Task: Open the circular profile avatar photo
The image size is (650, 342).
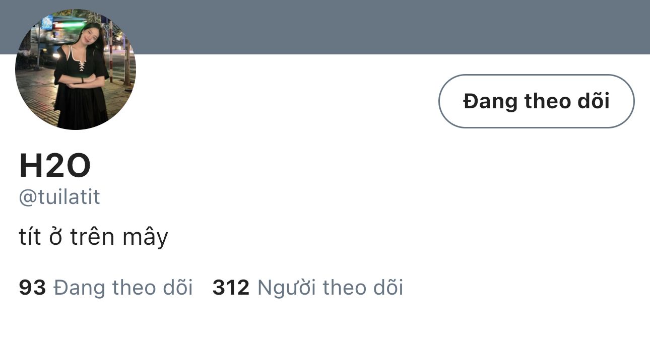Action: [76, 70]
